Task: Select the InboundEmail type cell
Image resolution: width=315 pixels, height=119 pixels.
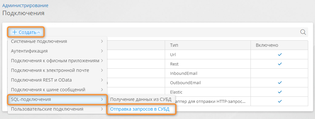Action: [208, 74]
